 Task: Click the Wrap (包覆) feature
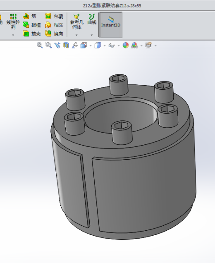pos(54,16)
